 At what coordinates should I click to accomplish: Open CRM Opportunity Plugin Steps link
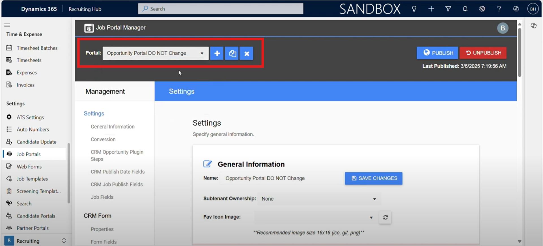point(117,156)
